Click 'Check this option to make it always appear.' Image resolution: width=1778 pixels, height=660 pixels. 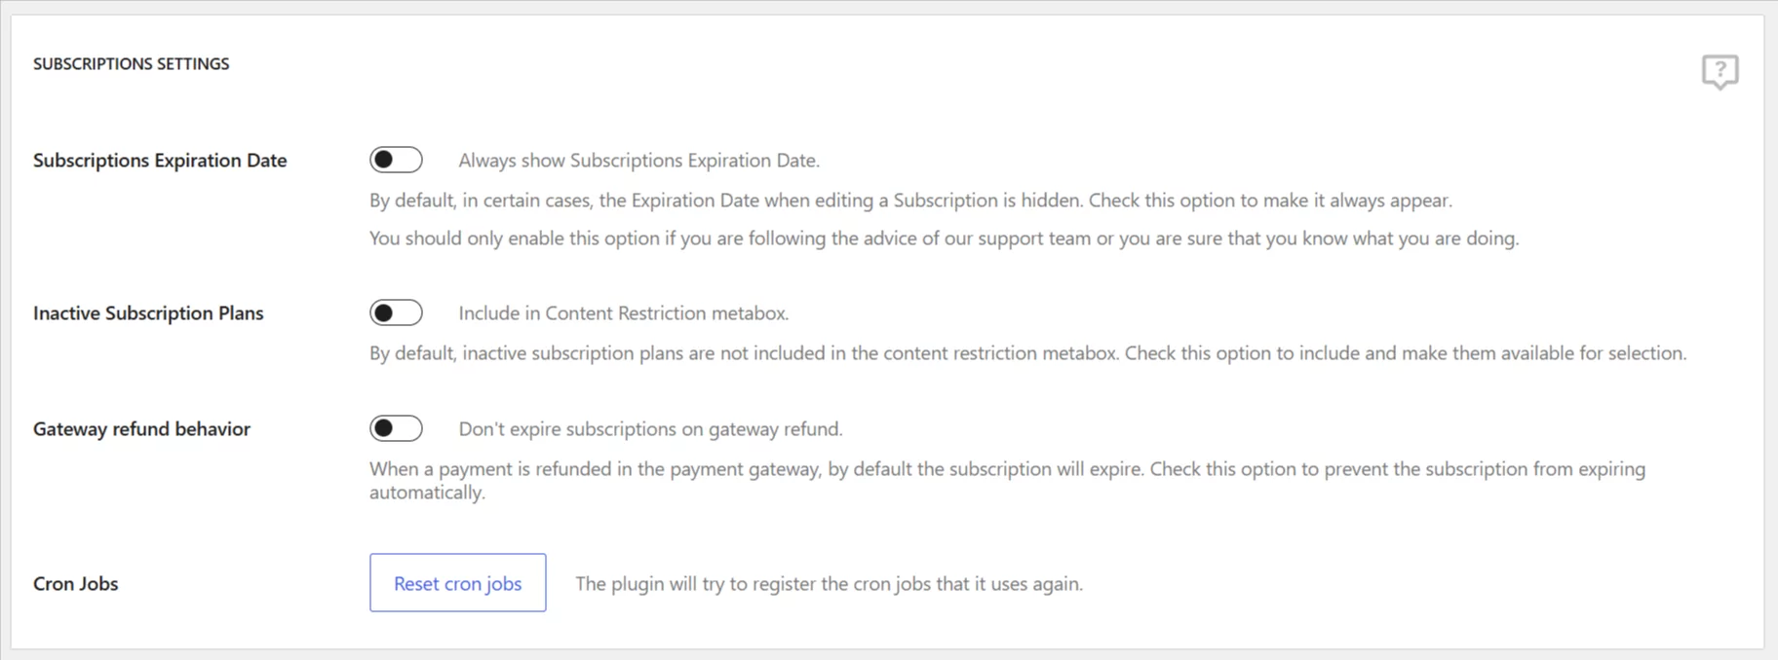tap(1270, 201)
